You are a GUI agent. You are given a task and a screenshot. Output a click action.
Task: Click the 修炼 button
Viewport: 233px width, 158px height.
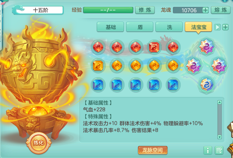click(x=145, y=10)
